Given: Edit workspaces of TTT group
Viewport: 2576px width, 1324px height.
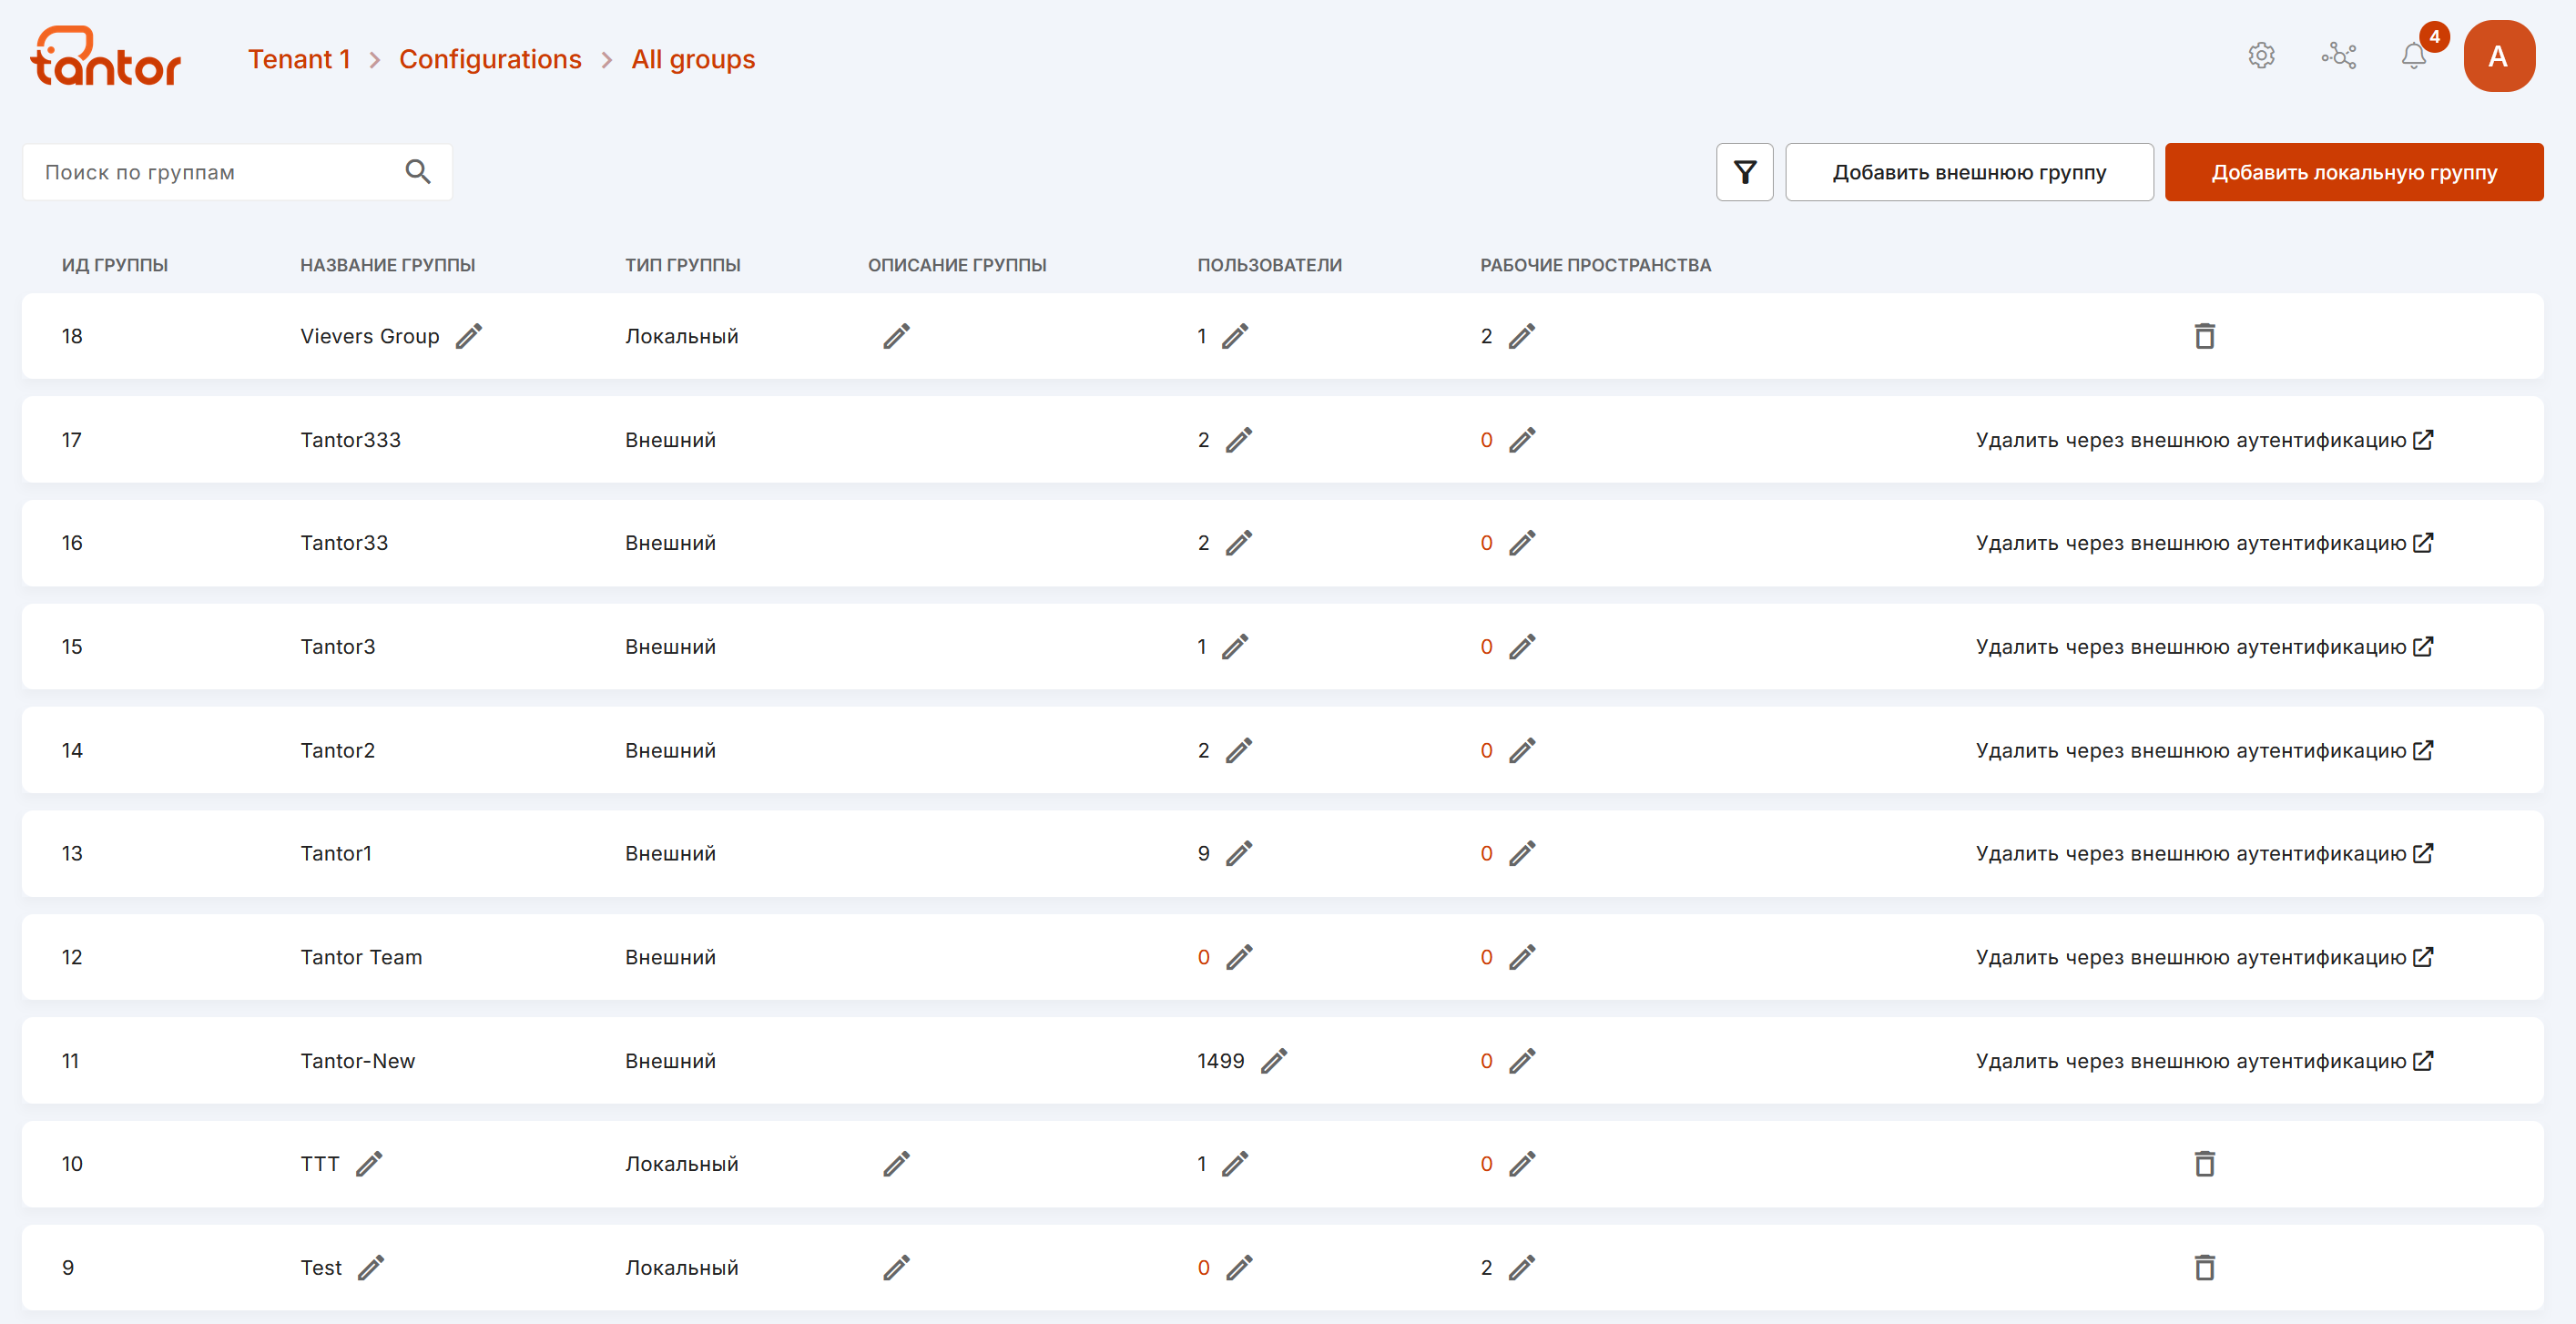Looking at the screenshot, I should coord(1521,1164).
